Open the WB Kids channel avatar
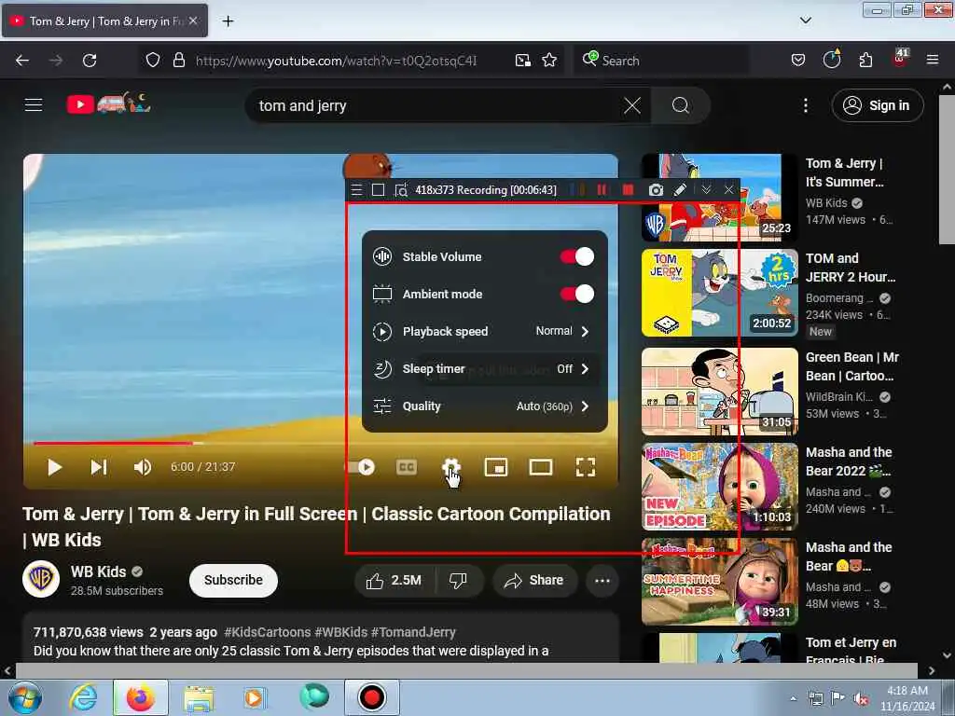This screenshot has height=716, width=955. [41, 579]
